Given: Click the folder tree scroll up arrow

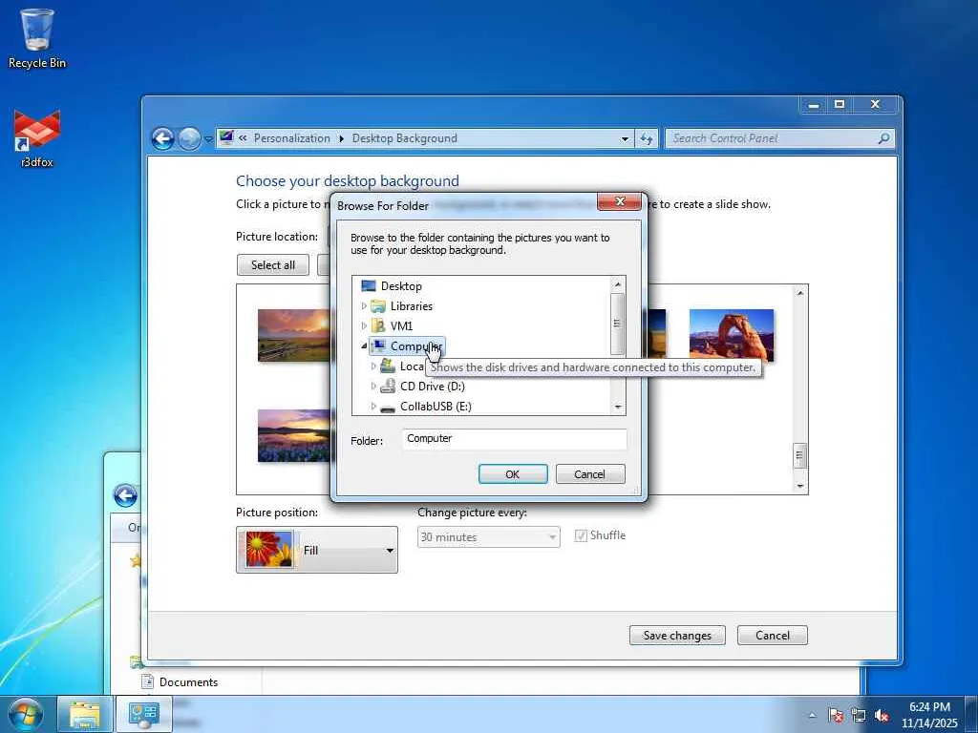Looking at the screenshot, I should click(618, 284).
